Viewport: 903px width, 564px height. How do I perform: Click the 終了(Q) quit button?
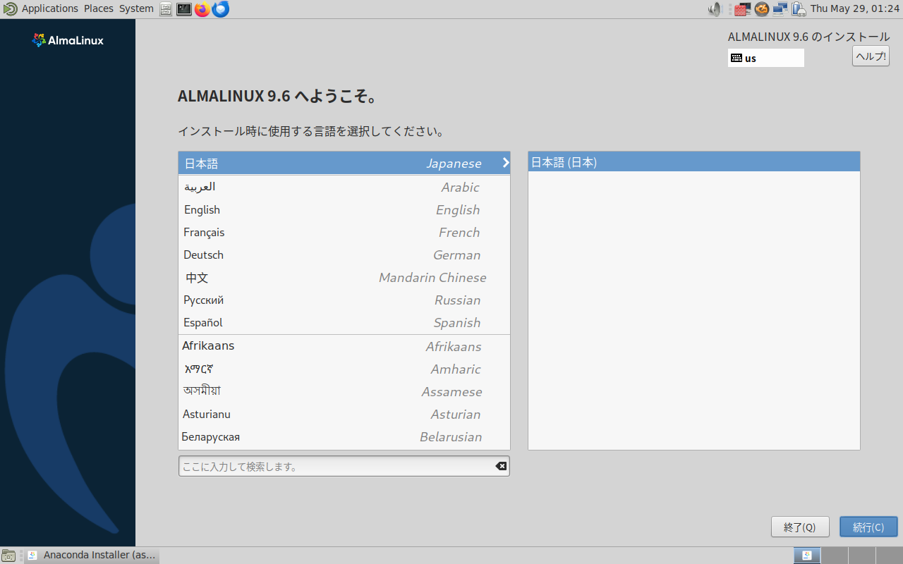coord(799,527)
